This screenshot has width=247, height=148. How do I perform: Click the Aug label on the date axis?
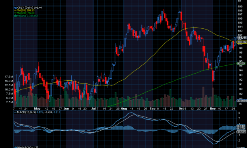tap(124, 109)
